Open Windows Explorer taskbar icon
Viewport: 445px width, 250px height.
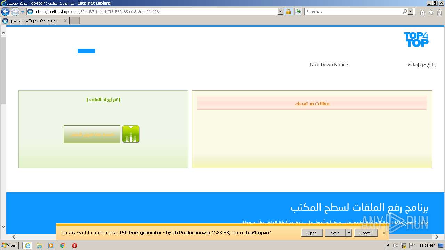[x=39, y=245]
